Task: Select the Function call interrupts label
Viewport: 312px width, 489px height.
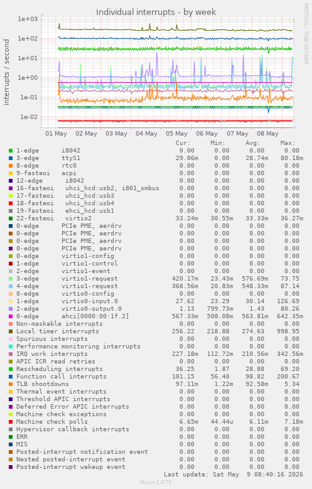Action: click(x=61, y=377)
